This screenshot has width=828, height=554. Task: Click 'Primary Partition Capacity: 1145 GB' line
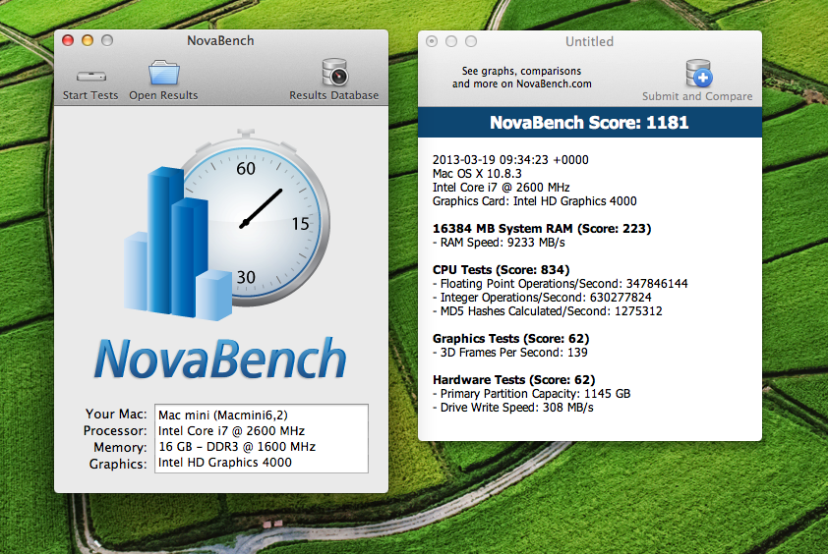pyautogui.click(x=531, y=394)
